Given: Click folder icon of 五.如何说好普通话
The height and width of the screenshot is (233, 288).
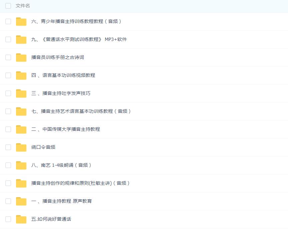Looking at the screenshot, I should click(x=21, y=219).
